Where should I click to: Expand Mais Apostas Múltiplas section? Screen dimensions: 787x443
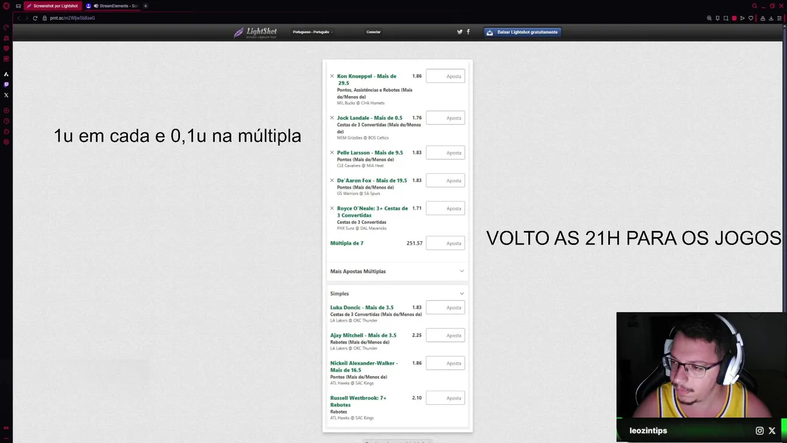pyautogui.click(x=397, y=271)
